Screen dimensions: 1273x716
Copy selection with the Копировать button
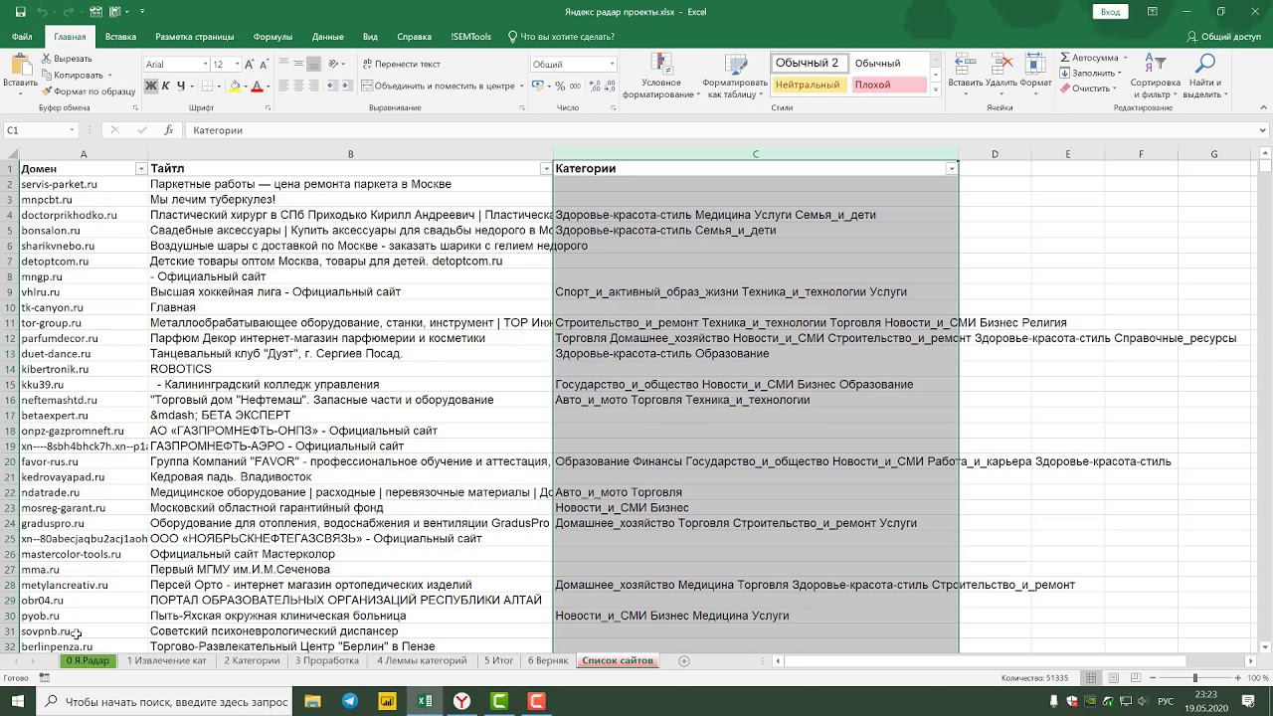click(73, 76)
